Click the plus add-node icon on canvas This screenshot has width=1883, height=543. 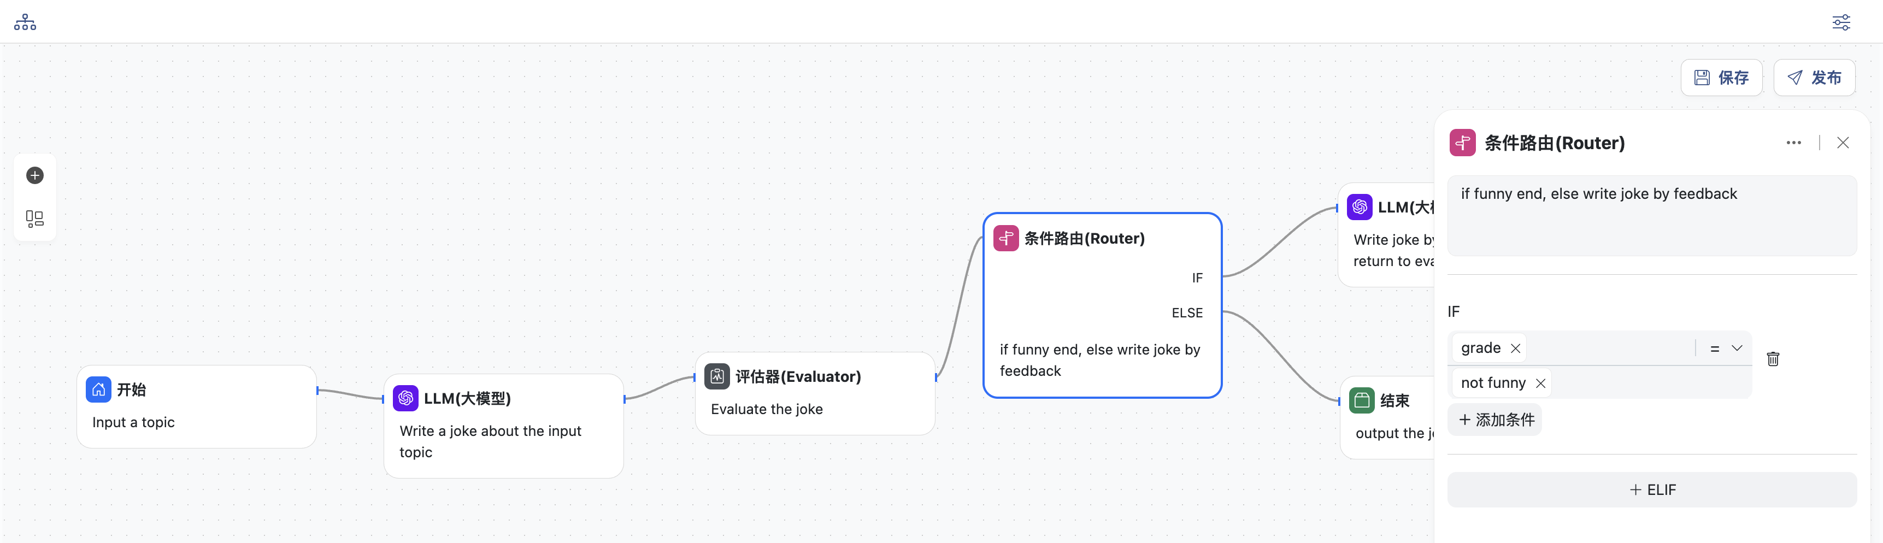pyautogui.click(x=35, y=175)
